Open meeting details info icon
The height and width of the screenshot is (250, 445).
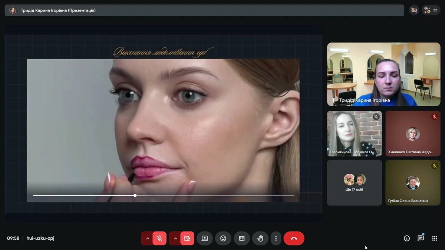[407, 239]
